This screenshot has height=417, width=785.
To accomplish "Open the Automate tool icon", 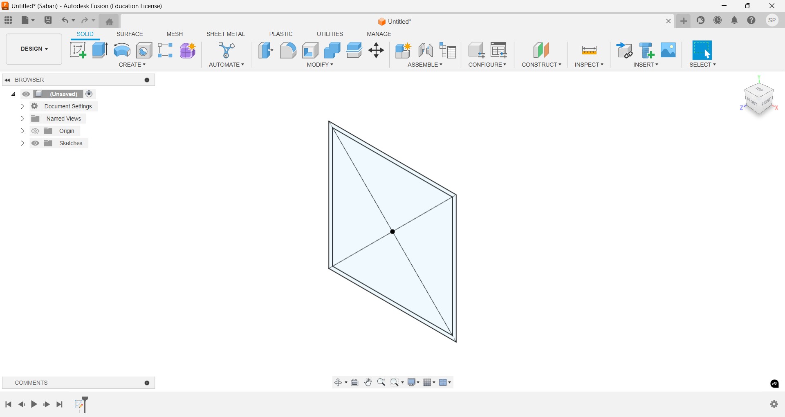I will [x=227, y=50].
